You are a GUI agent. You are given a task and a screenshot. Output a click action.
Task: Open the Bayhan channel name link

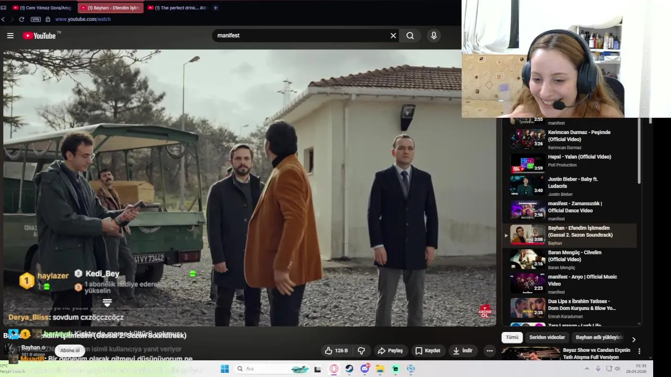pos(30,348)
